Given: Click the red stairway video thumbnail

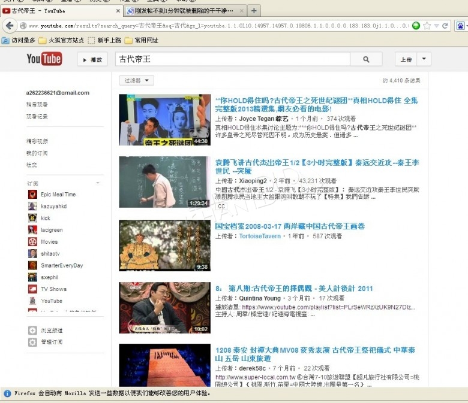Looking at the screenshot, I should (x=165, y=365).
